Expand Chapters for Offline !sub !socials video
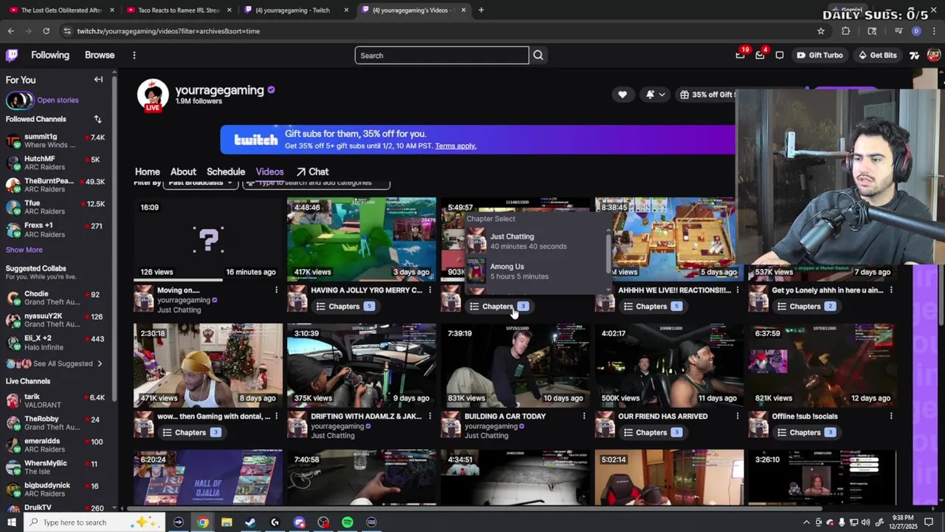Screen dimensions: 945x532 tap(805, 432)
